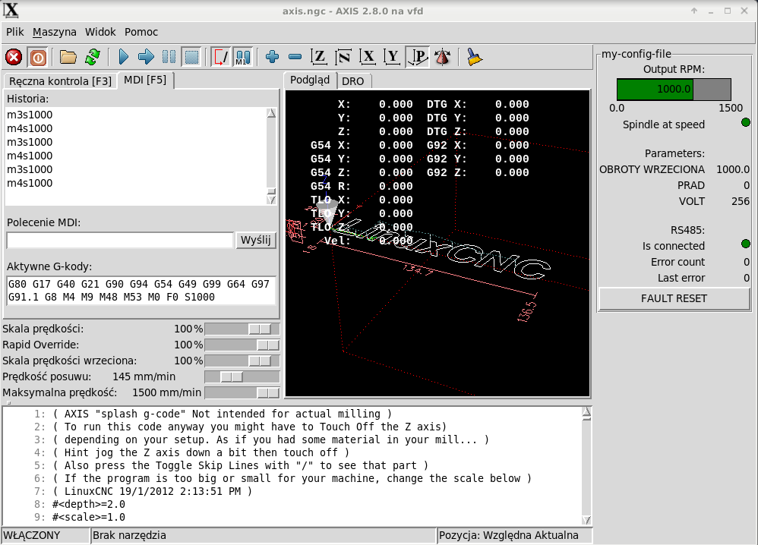This screenshot has height=545, width=758.
Task: Click the Error count label
Action: (x=677, y=263)
